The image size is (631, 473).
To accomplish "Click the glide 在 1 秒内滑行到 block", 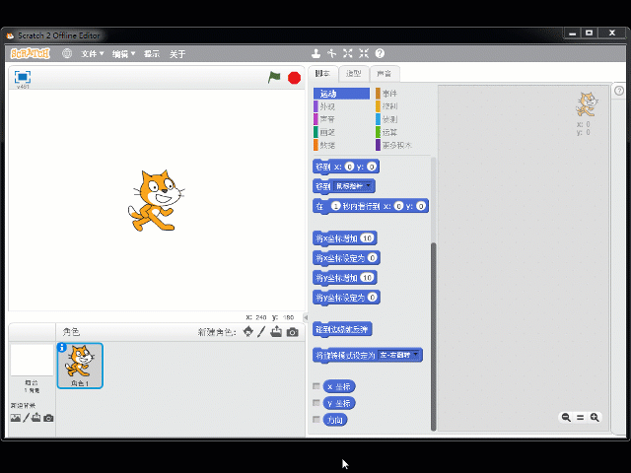I will (371, 206).
